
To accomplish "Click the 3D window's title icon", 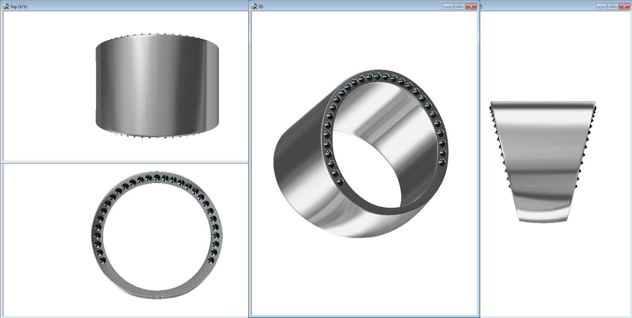I will [x=254, y=6].
